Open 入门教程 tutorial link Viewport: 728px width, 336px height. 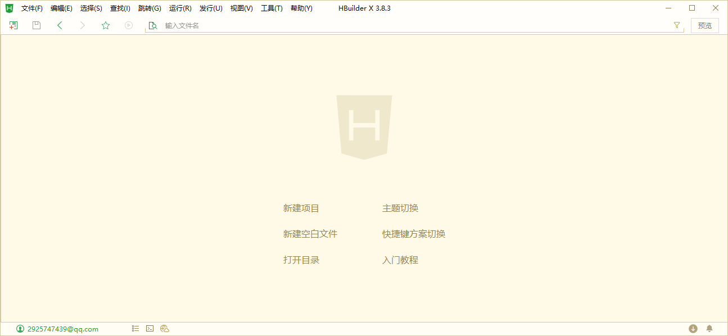point(401,260)
